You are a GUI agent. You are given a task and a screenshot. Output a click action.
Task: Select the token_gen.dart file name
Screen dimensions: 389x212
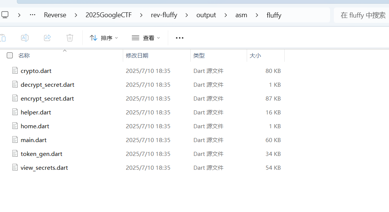pyautogui.click(x=41, y=154)
